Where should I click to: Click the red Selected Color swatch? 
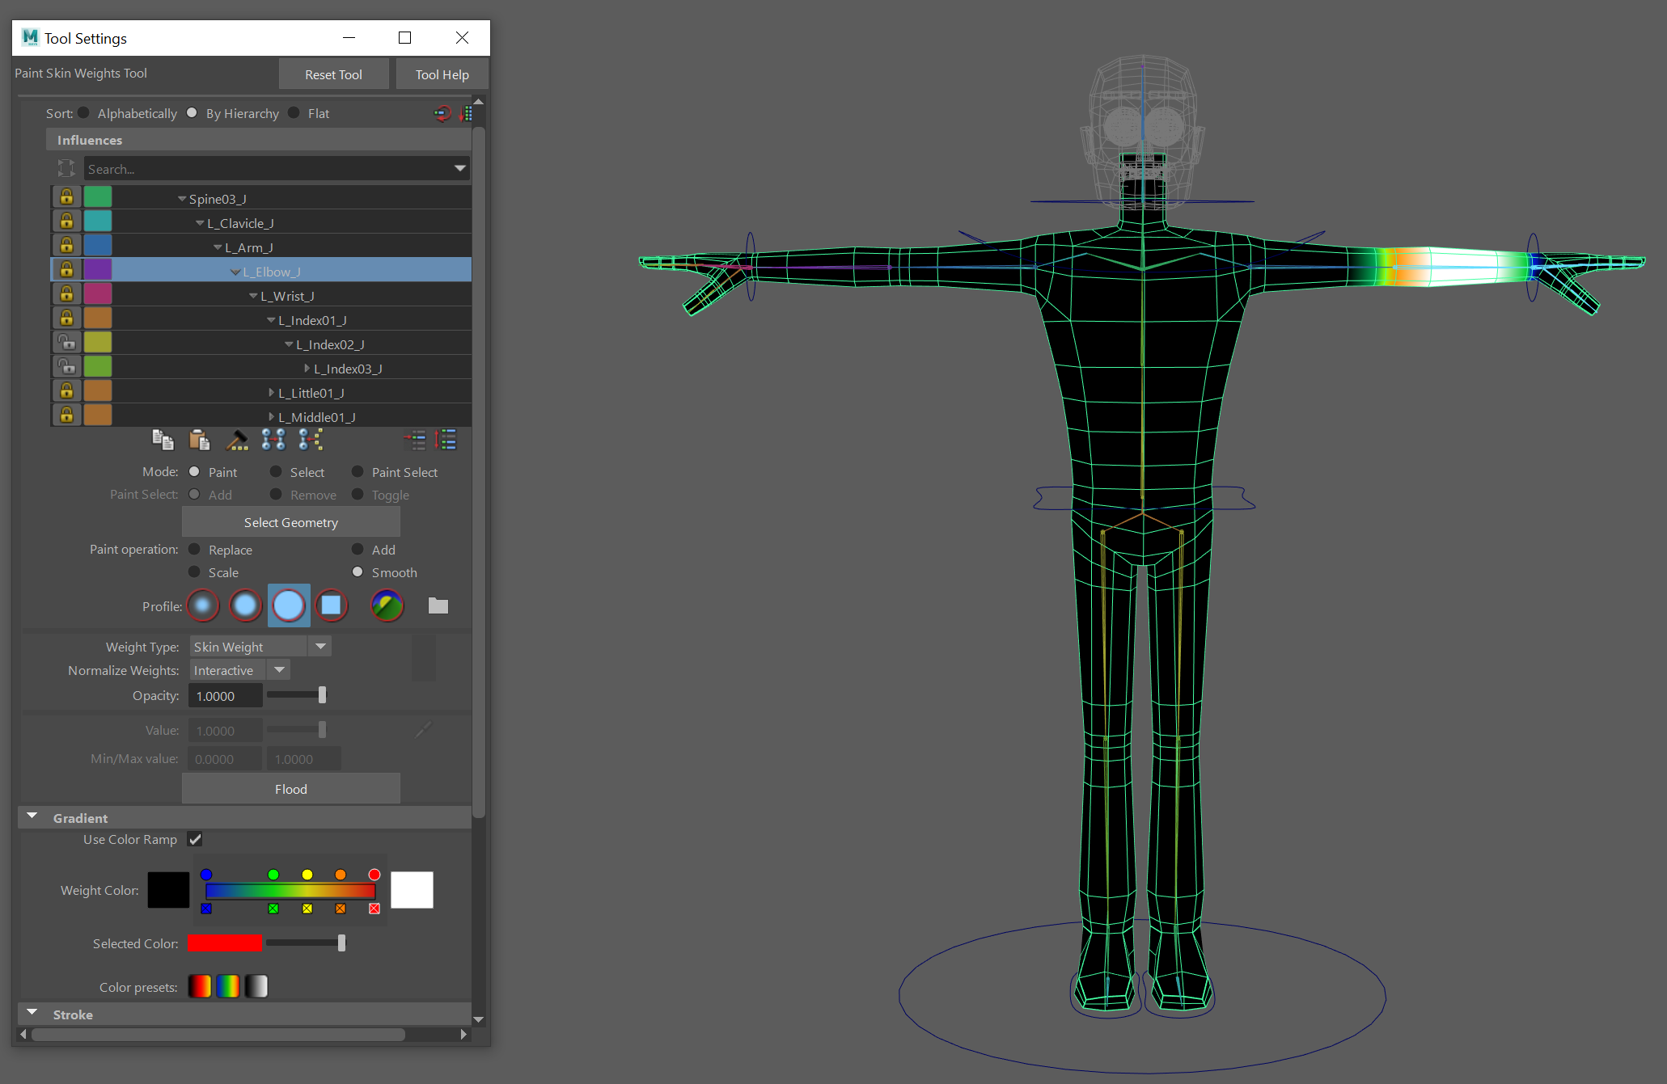point(224,943)
